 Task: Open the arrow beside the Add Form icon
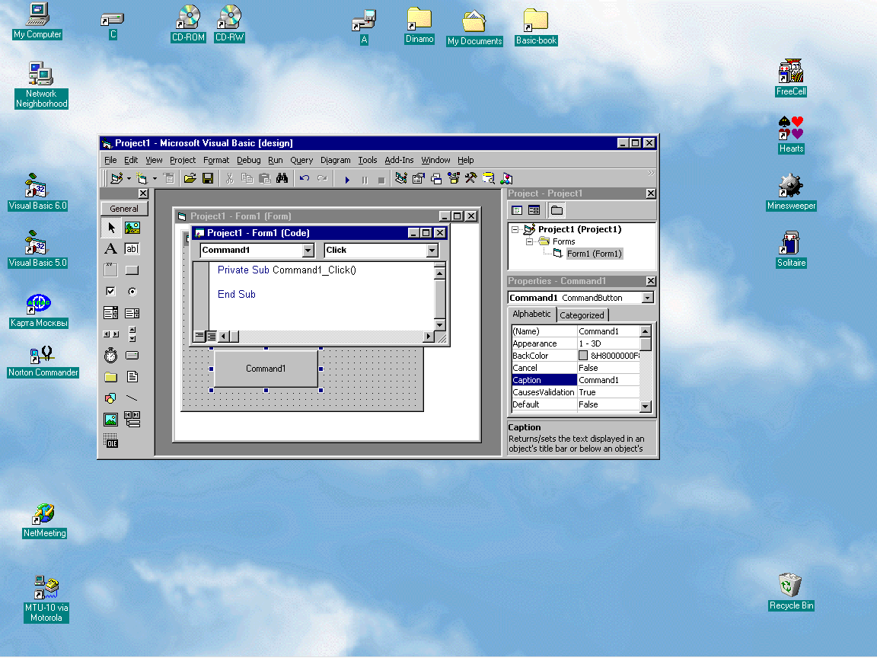pos(155,178)
